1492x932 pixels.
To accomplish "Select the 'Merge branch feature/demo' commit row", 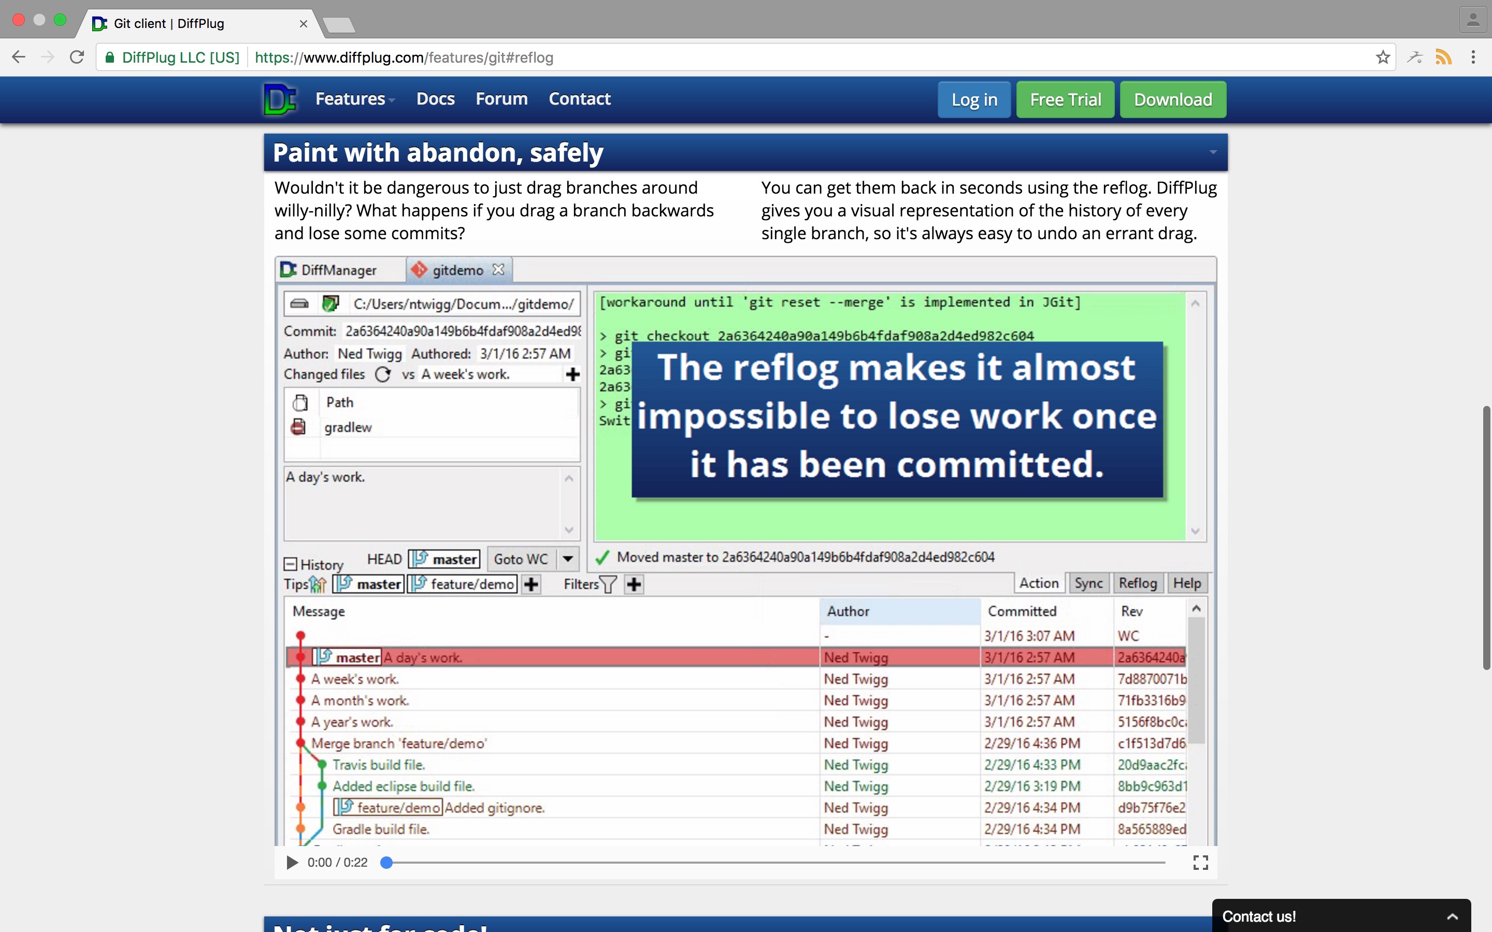I will [737, 744].
